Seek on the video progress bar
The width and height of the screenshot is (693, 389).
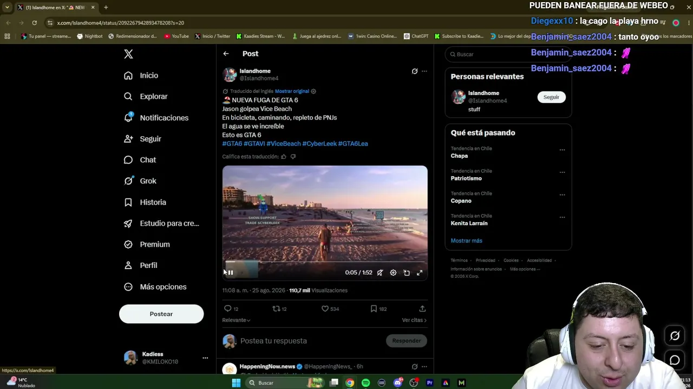[x=325, y=263]
